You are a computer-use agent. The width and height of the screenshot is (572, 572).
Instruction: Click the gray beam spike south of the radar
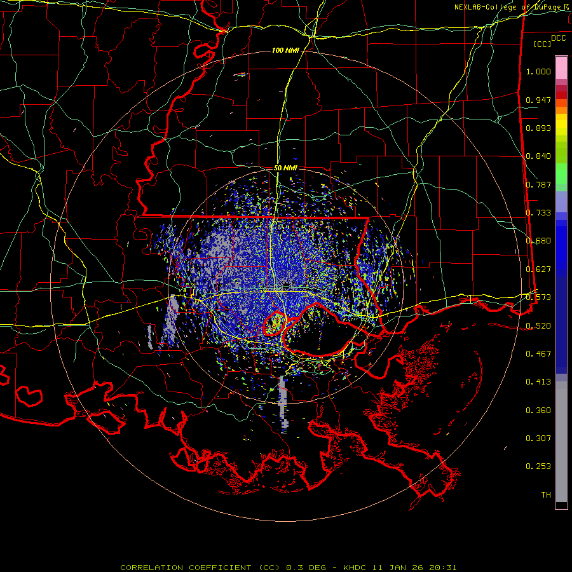[283, 405]
